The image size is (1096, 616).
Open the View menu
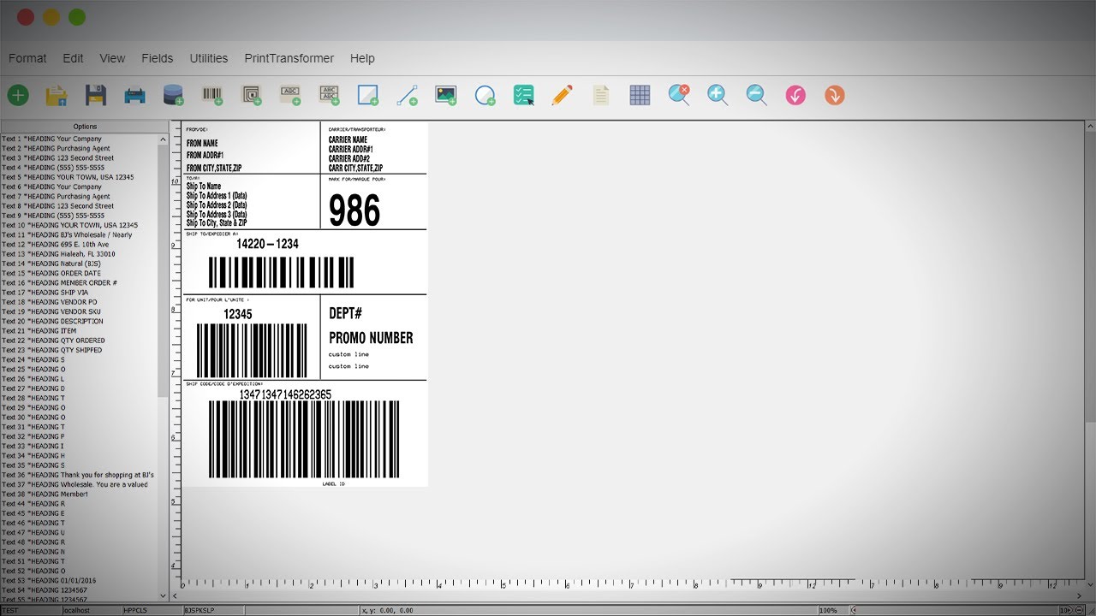[x=112, y=58]
